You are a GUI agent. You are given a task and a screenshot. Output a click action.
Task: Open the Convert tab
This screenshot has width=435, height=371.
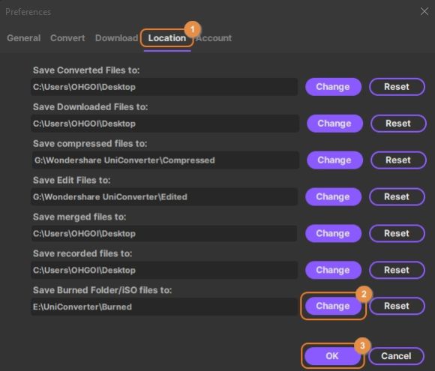pos(67,38)
